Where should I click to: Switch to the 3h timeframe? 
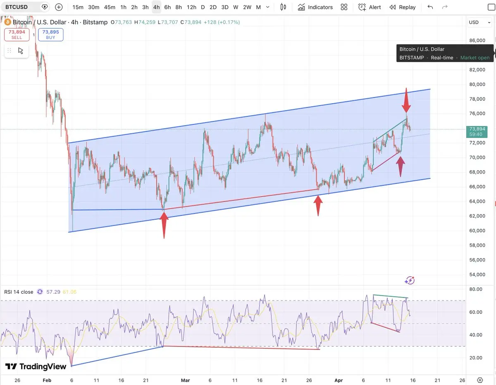(145, 7)
